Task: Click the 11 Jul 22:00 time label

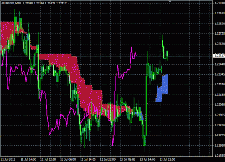Action: 48,159
